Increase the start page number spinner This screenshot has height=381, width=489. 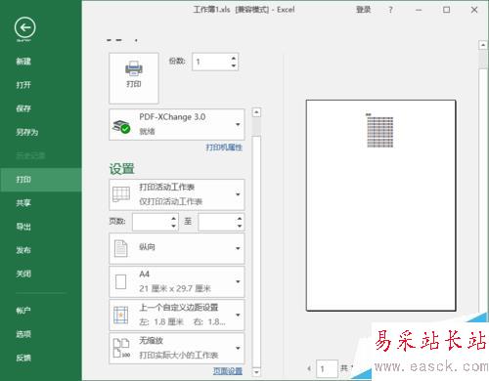[174, 219]
